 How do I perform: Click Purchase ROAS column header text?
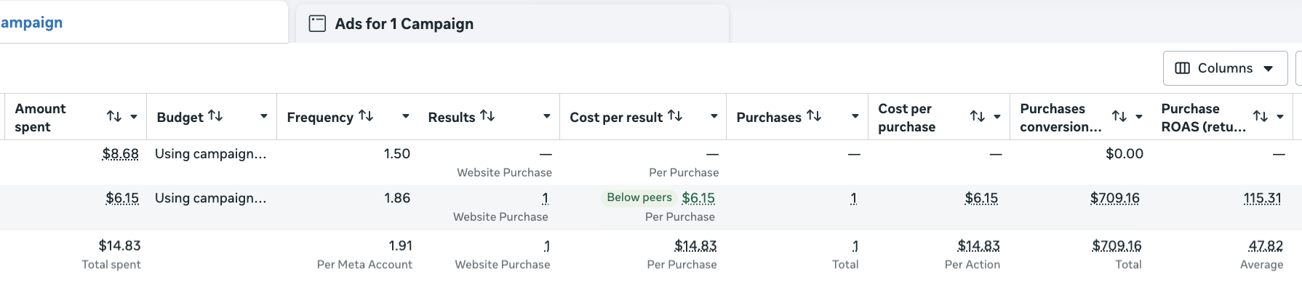[1203, 117]
